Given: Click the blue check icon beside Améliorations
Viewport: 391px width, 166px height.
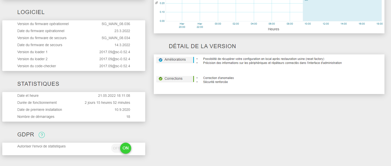Looking at the screenshot, I should [x=161, y=60].
